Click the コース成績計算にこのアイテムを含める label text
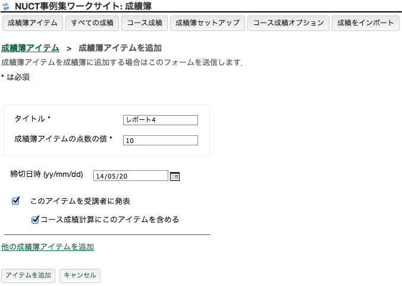 pos(109,220)
